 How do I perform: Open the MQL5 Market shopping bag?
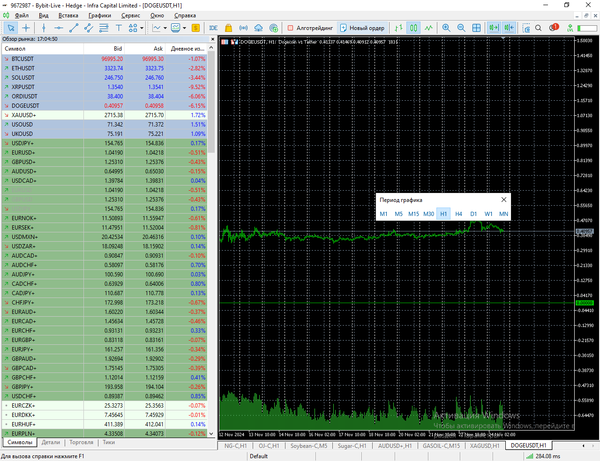click(228, 28)
